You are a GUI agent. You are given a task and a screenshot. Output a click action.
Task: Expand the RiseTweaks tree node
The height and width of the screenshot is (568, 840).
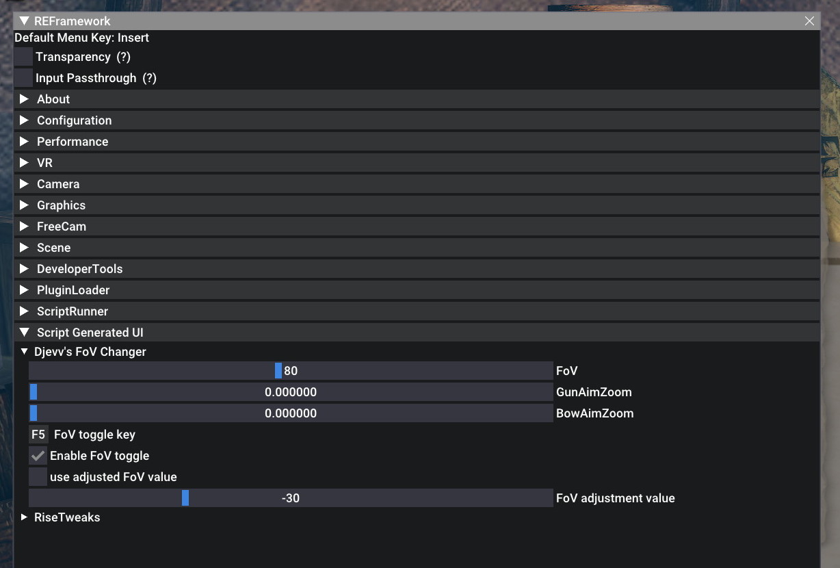point(25,517)
